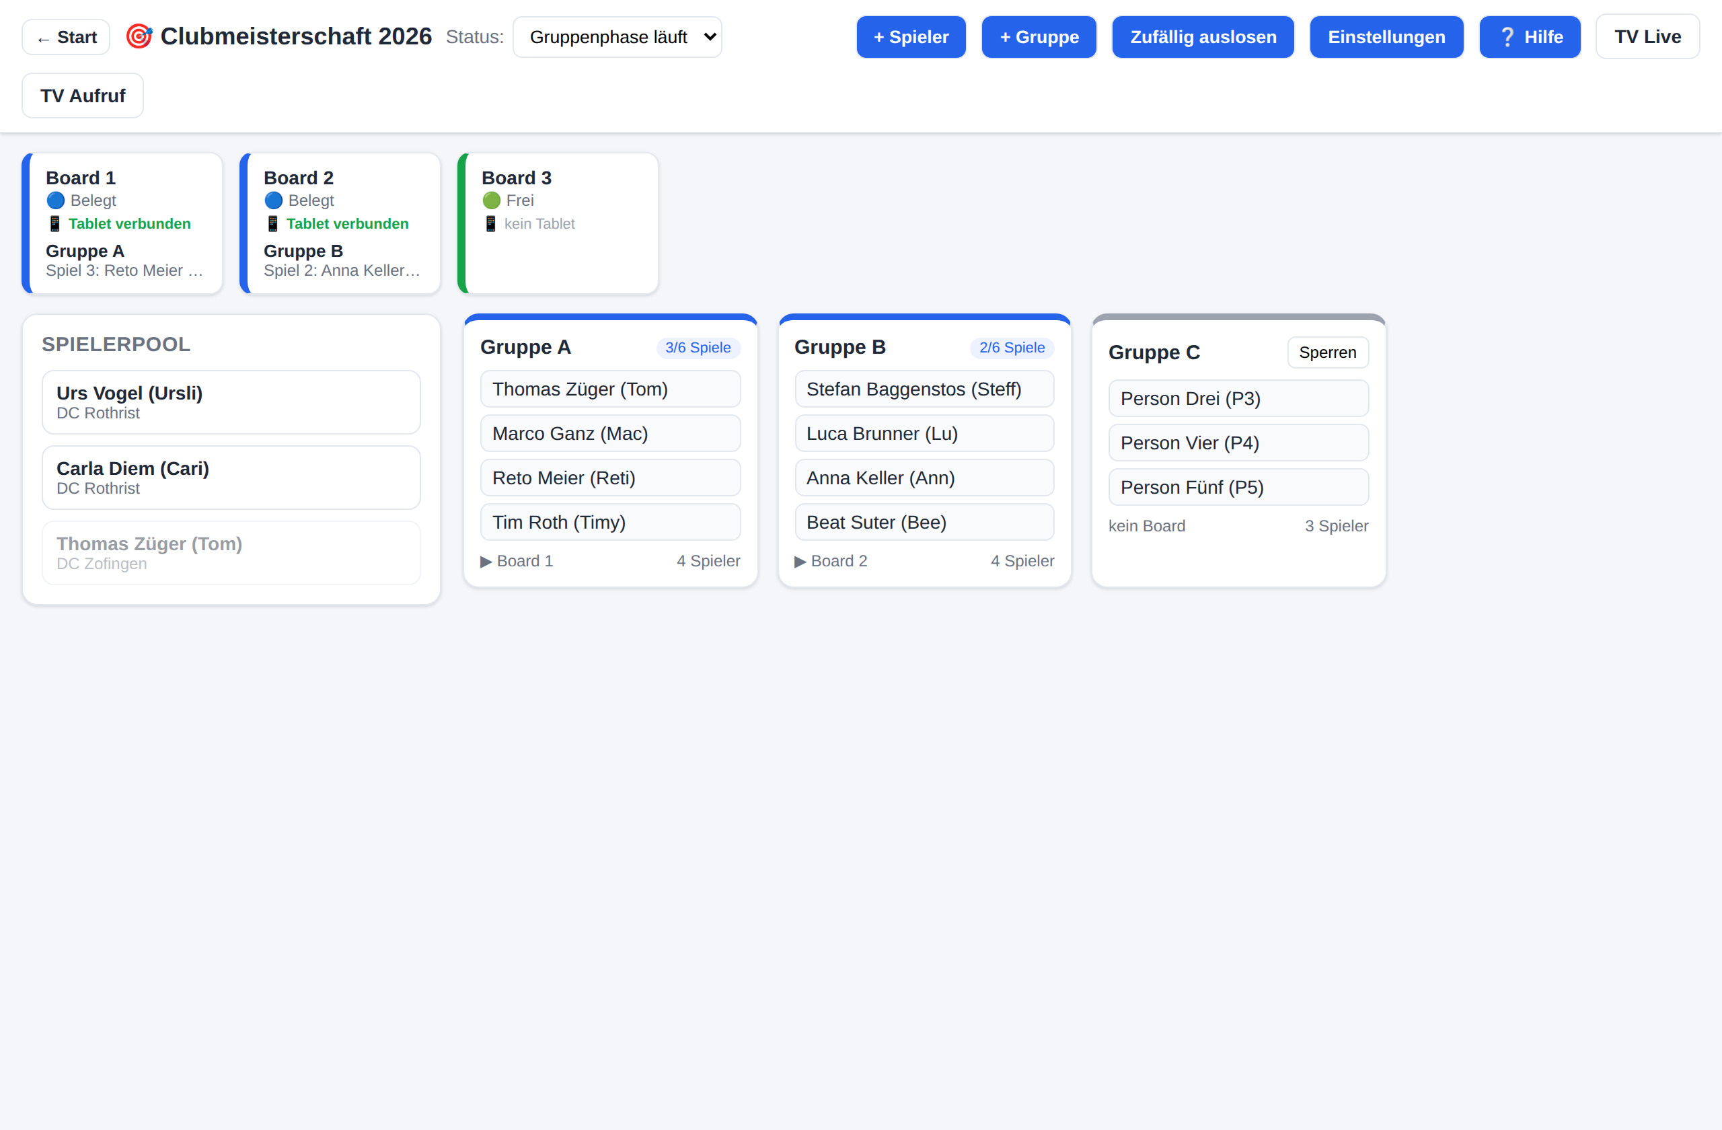Image resolution: width=1722 pixels, height=1130 pixels.
Task: Click the tablet icon on Board 2
Action: click(x=273, y=223)
